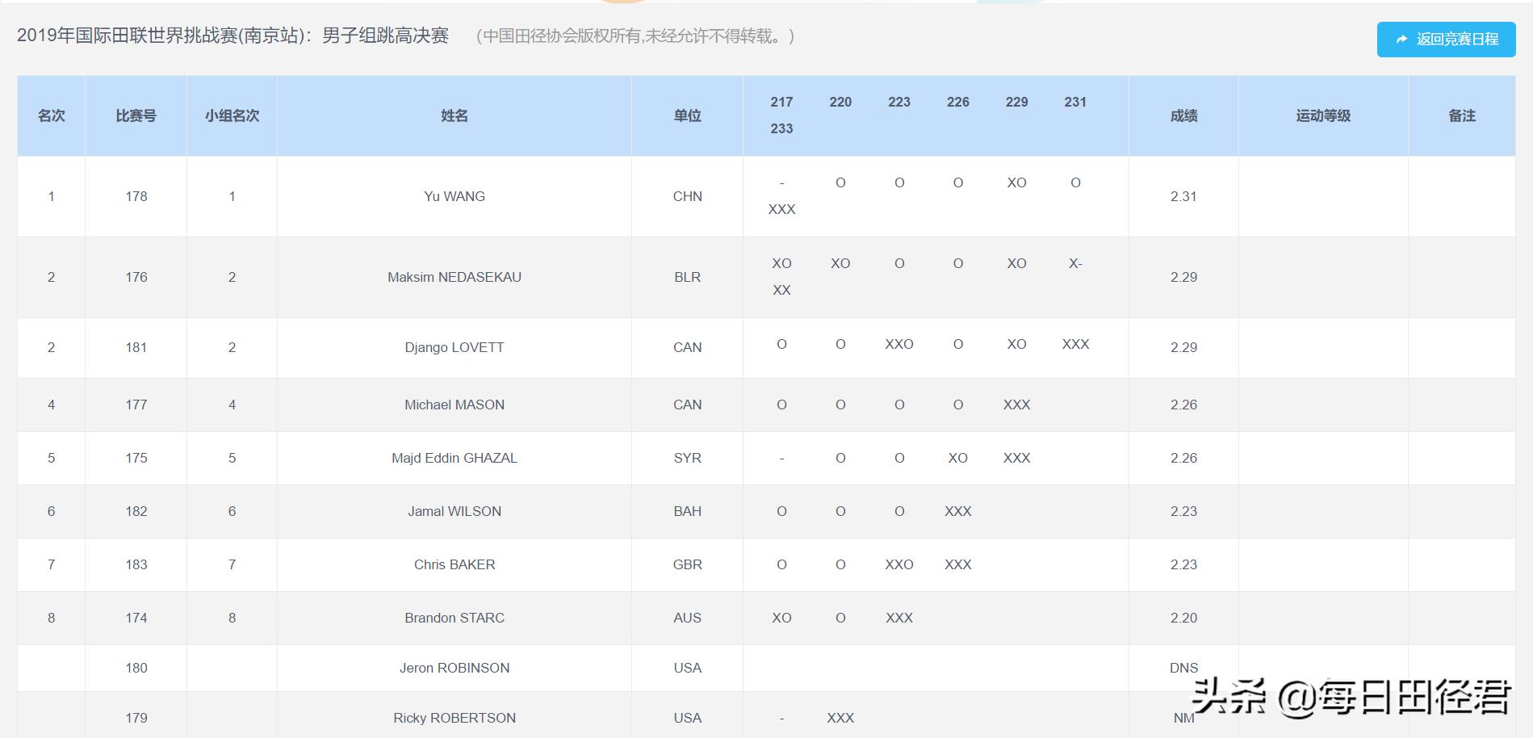Click the share arrow icon in 返回竞赛日程

pyautogui.click(x=1401, y=39)
